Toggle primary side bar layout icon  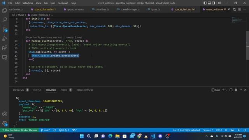pyautogui.click(x=205, y=3)
